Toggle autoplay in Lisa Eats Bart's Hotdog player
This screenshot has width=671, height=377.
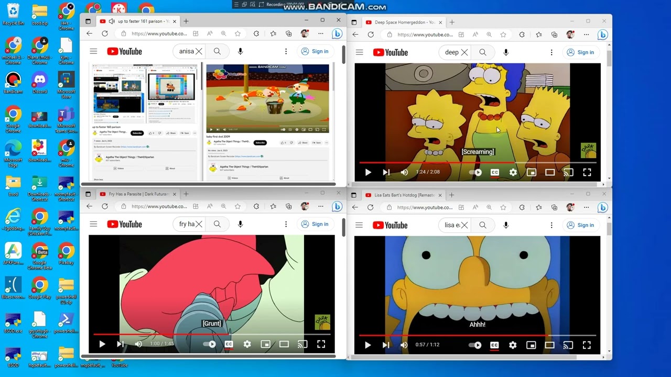[475, 345]
